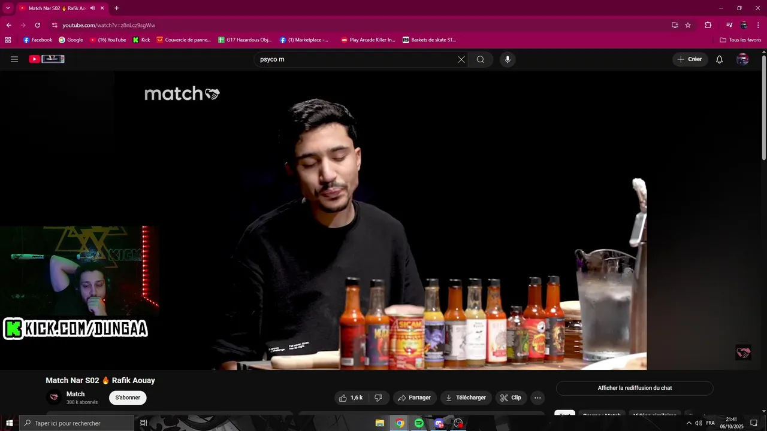
Task: Open the Chrome three-dot menu
Action: point(759,25)
